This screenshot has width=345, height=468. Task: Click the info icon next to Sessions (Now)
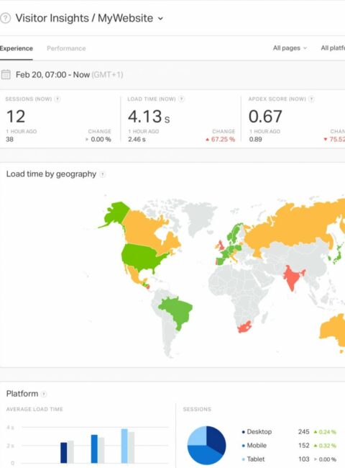pyautogui.click(x=57, y=99)
